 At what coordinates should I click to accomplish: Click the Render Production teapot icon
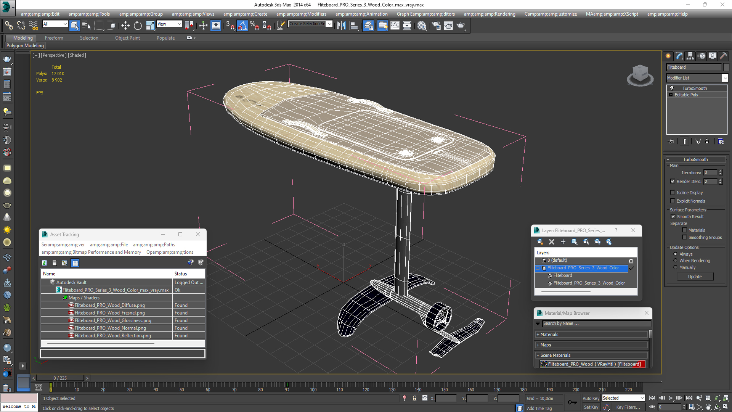pos(461,26)
